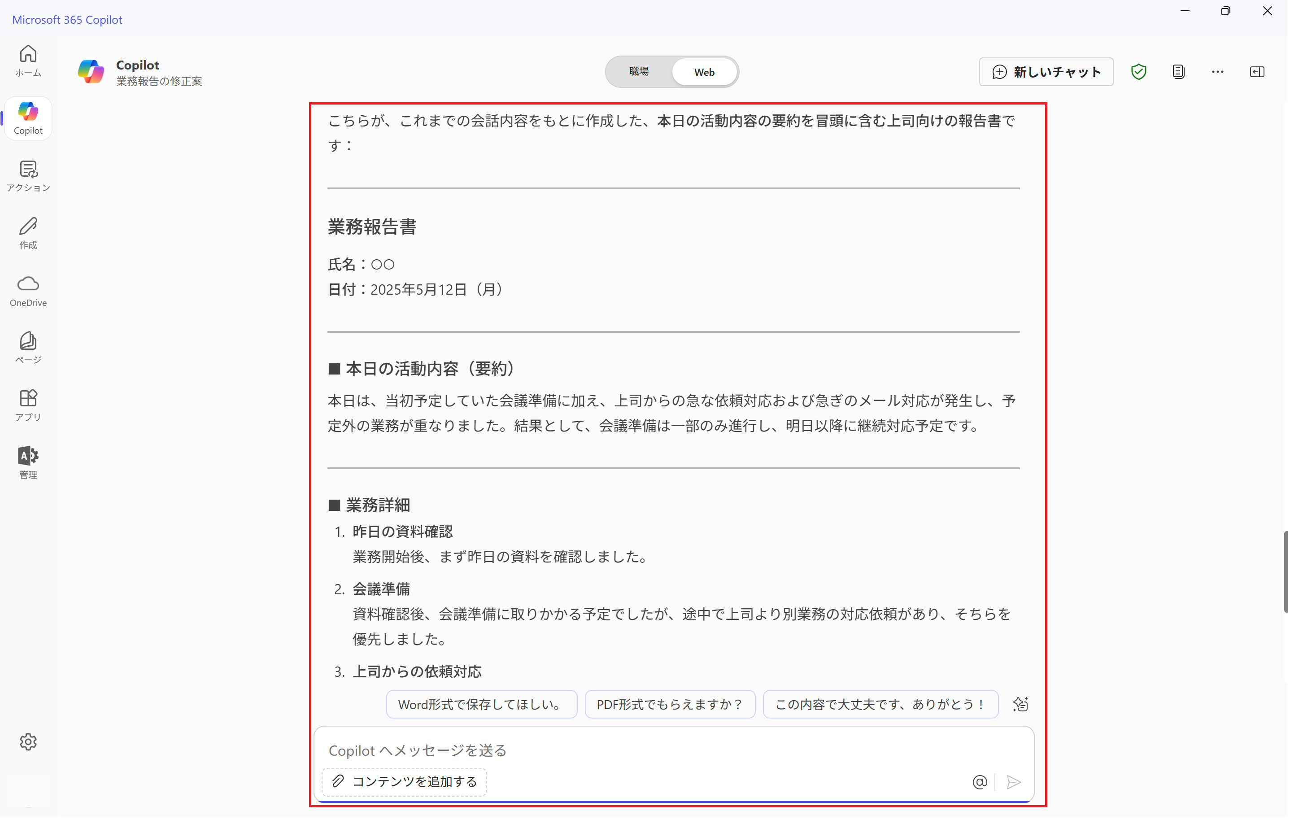Choose 'この内容で大丈夫です、ありがとう！' suggestion
Viewport: 1290px width, 819px height.
[x=881, y=705]
